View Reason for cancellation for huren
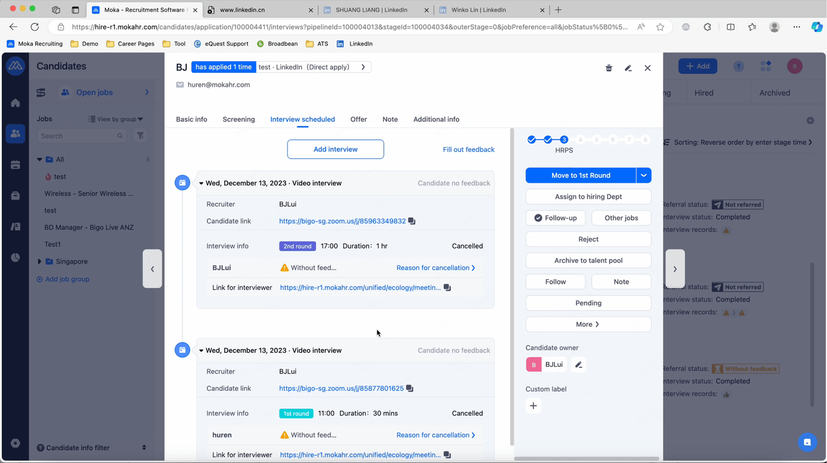 [x=436, y=435]
